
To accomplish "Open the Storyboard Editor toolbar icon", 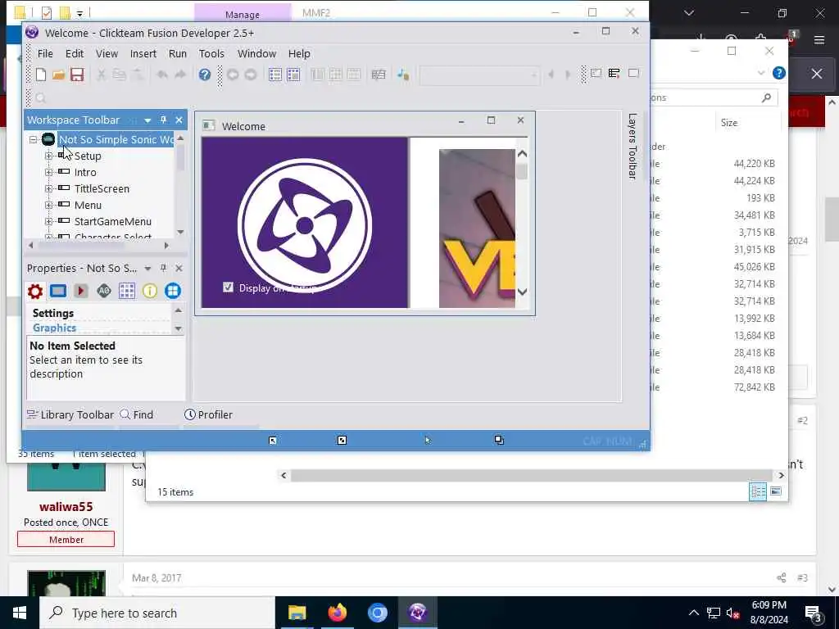I will coord(275,75).
